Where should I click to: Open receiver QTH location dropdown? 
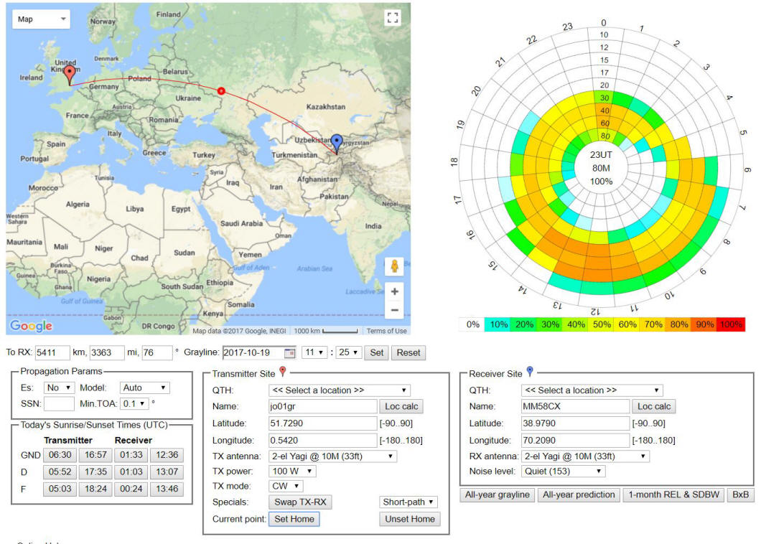[x=592, y=390]
